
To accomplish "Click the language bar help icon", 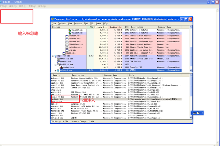I will click(198, 113).
